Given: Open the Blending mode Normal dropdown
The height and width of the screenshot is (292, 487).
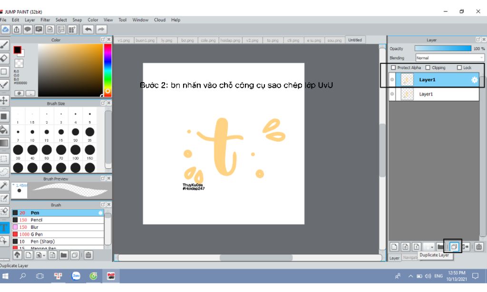Looking at the screenshot, I should coord(450,58).
